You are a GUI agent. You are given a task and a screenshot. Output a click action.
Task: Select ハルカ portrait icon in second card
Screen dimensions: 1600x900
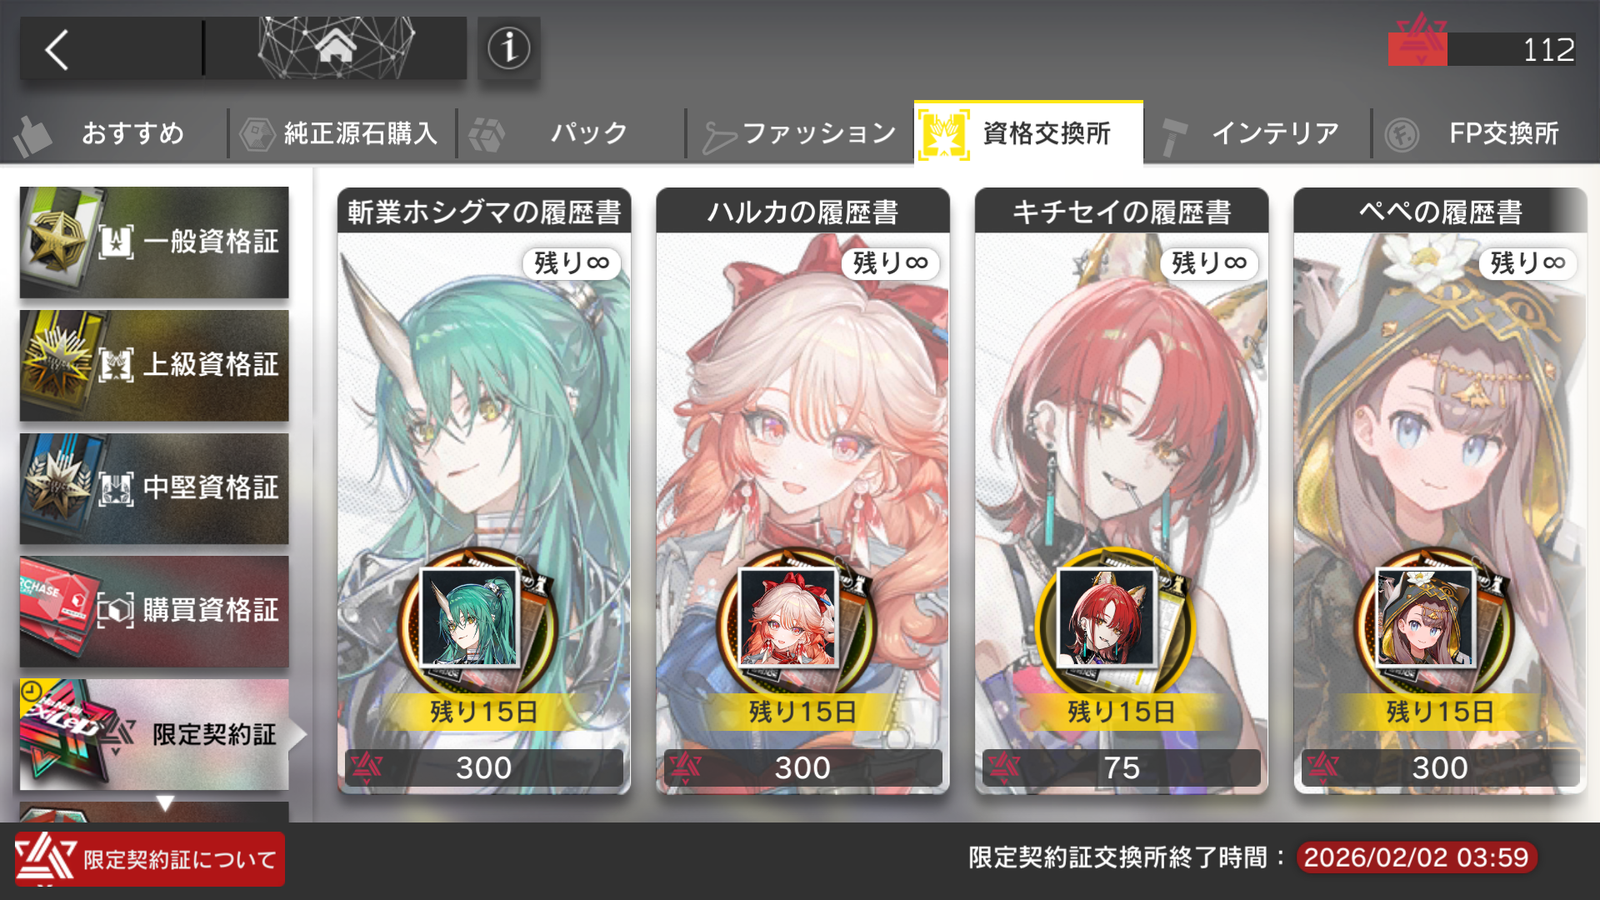click(x=788, y=617)
